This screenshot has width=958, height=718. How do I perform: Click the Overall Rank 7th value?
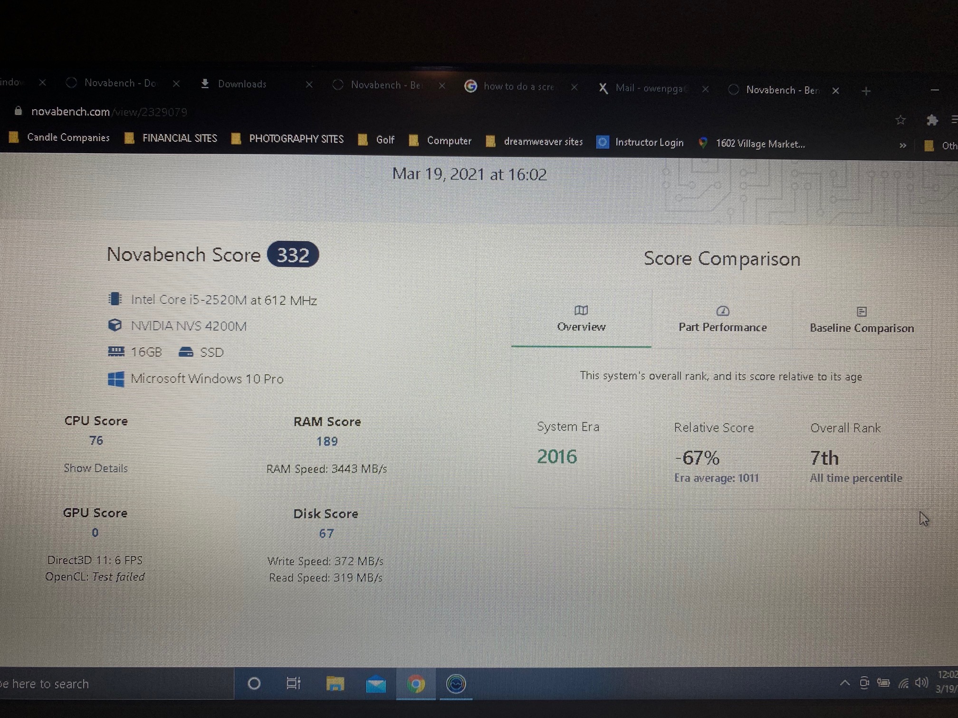(x=824, y=458)
